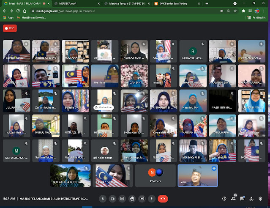Show everyone participants icon

point(233,199)
